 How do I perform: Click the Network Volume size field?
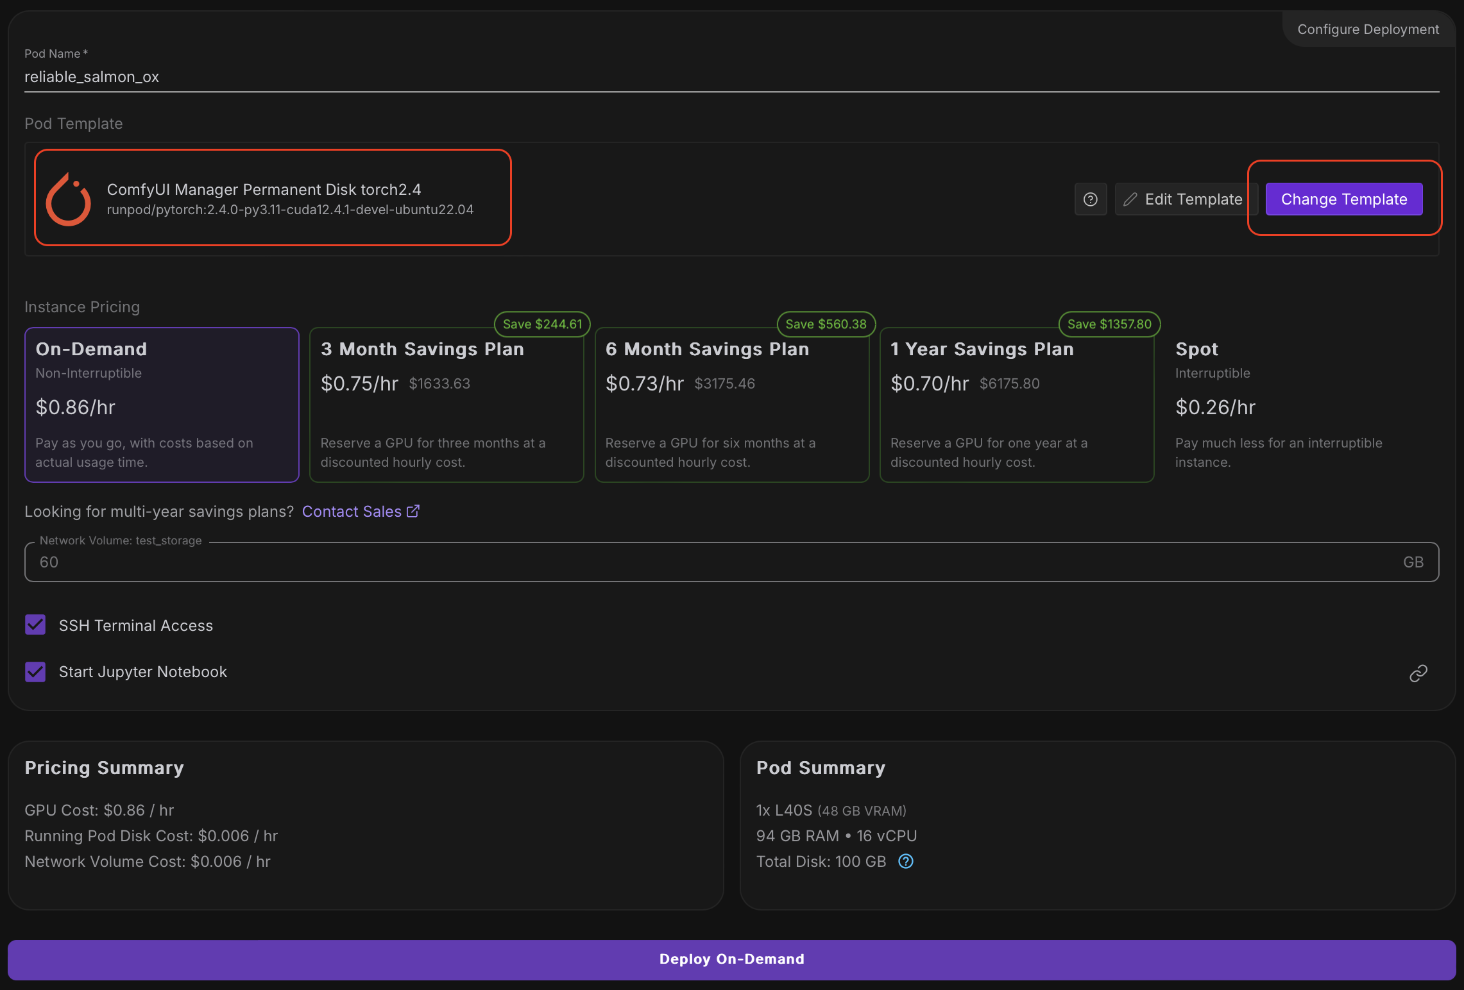[706, 562]
